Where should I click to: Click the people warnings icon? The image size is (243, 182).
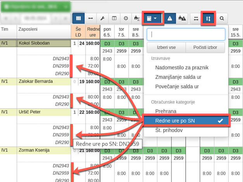click(182, 19)
